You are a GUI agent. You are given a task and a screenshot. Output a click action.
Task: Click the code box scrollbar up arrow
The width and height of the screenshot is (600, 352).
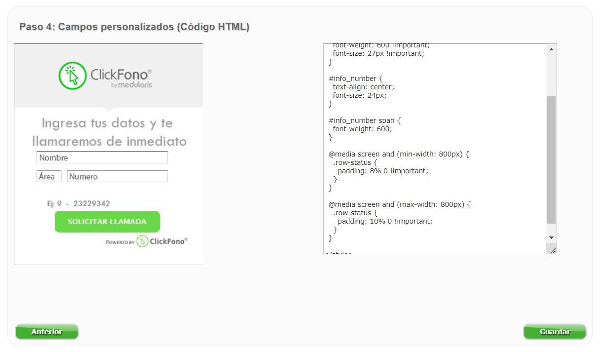tap(552, 49)
